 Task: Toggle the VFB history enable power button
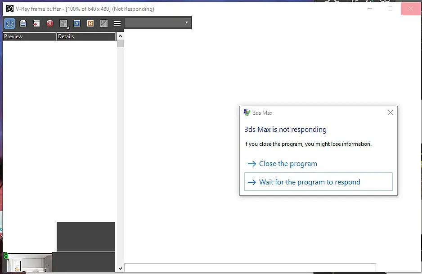click(10, 23)
